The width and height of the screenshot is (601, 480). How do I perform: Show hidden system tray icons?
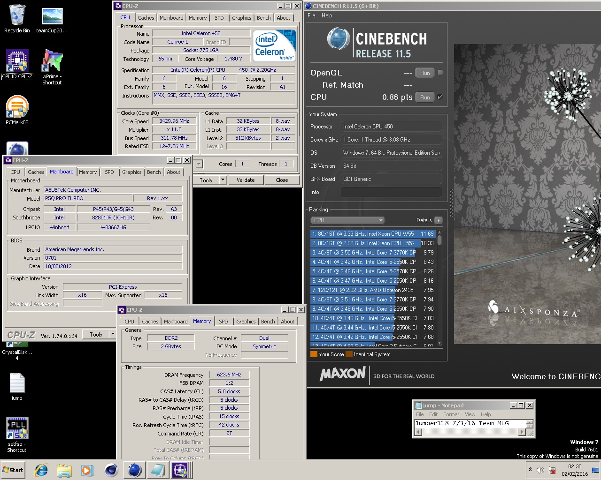tap(530, 470)
